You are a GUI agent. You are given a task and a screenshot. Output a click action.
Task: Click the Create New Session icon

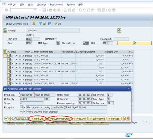(99, 10)
